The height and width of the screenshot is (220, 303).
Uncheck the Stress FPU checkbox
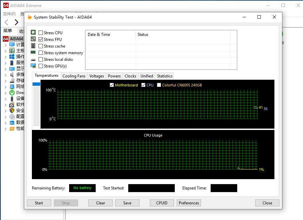(x=41, y=39)
